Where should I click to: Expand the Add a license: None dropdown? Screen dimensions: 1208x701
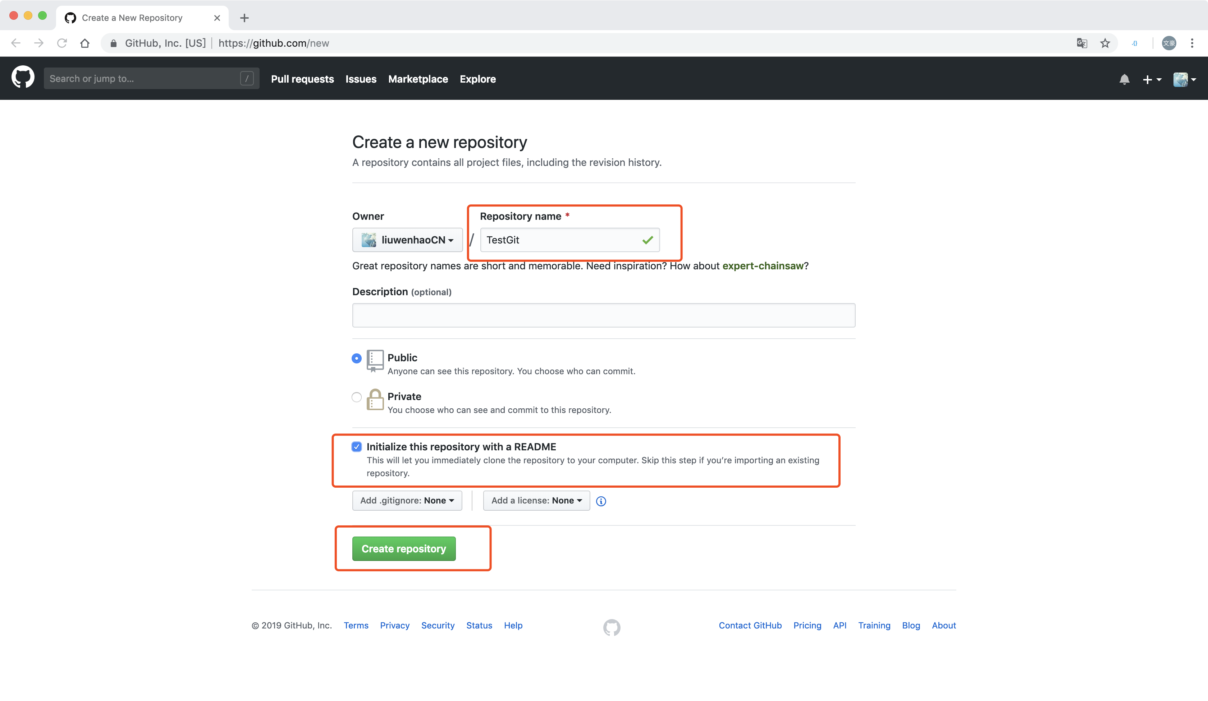536,500
